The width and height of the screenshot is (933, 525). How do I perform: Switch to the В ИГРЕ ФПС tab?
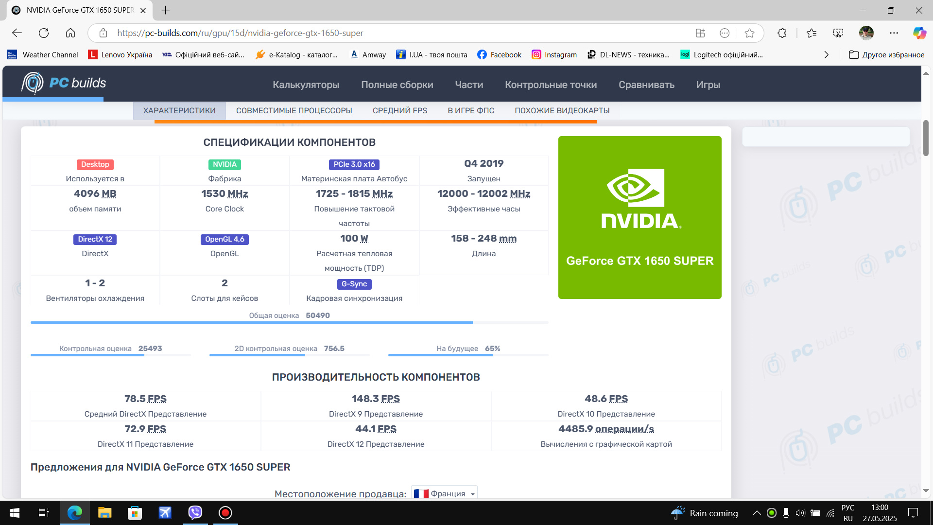coord(471,111)
